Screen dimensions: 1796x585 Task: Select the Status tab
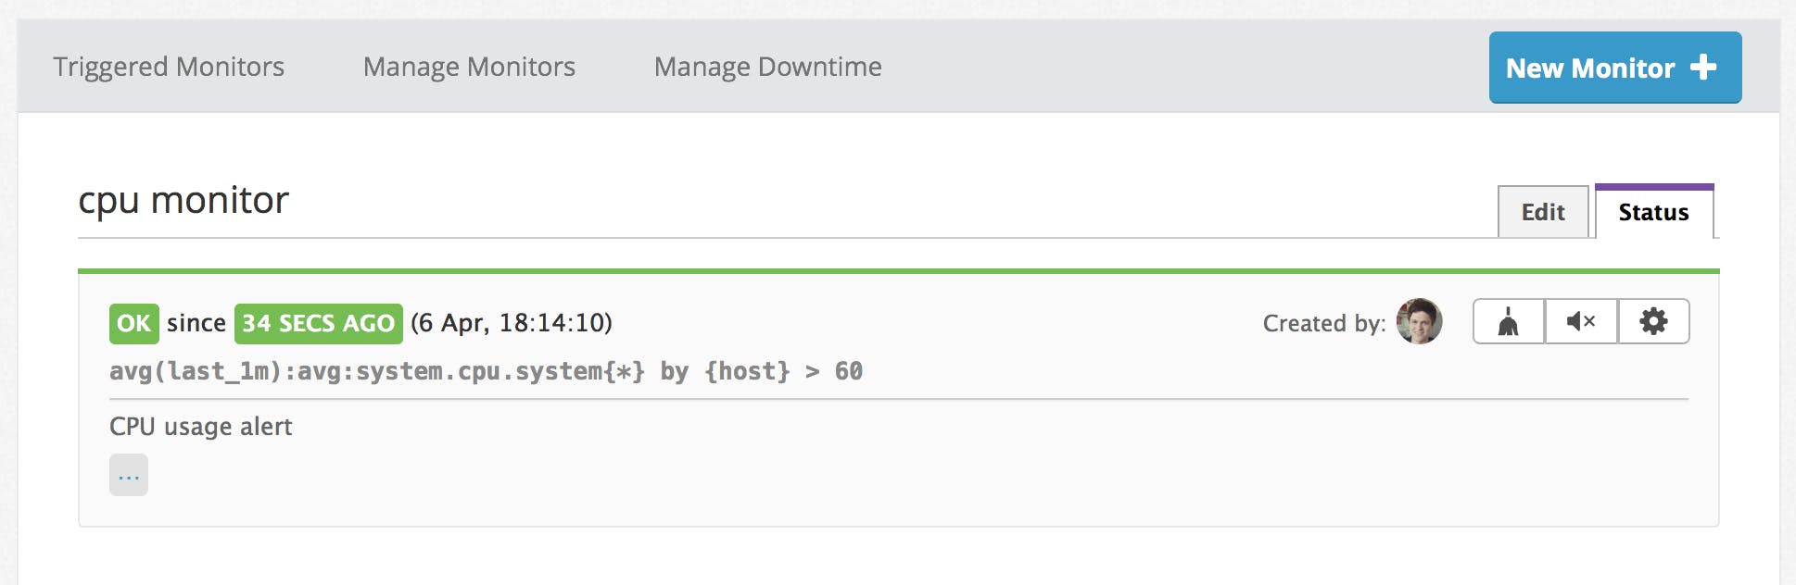[x=1654, y=212]
